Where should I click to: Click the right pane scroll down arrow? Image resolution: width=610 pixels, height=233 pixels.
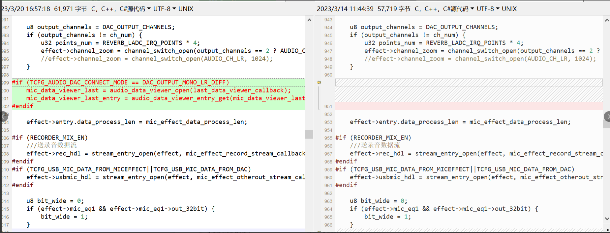(x=607, y=219)
